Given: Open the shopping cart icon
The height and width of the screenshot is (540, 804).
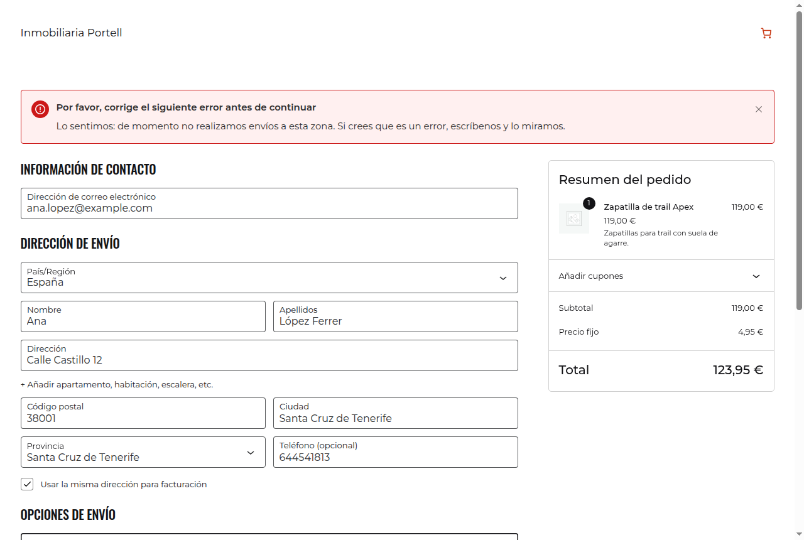Looking at the screenshot, I should pos(766,33).
